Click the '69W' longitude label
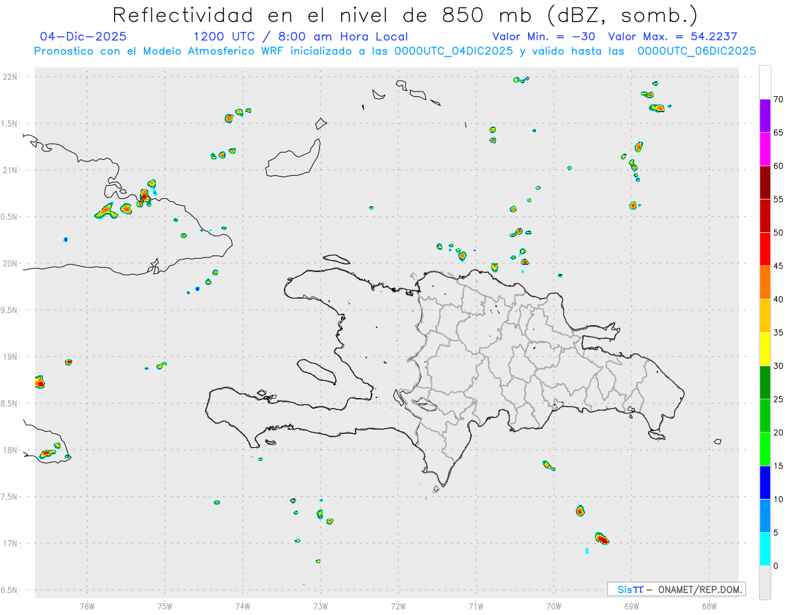This screenshot has width=796, height=615. (x=631, y=606)
